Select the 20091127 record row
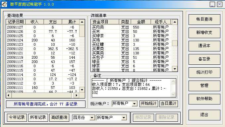Screen dimensions: 225x127 (43, 27)
